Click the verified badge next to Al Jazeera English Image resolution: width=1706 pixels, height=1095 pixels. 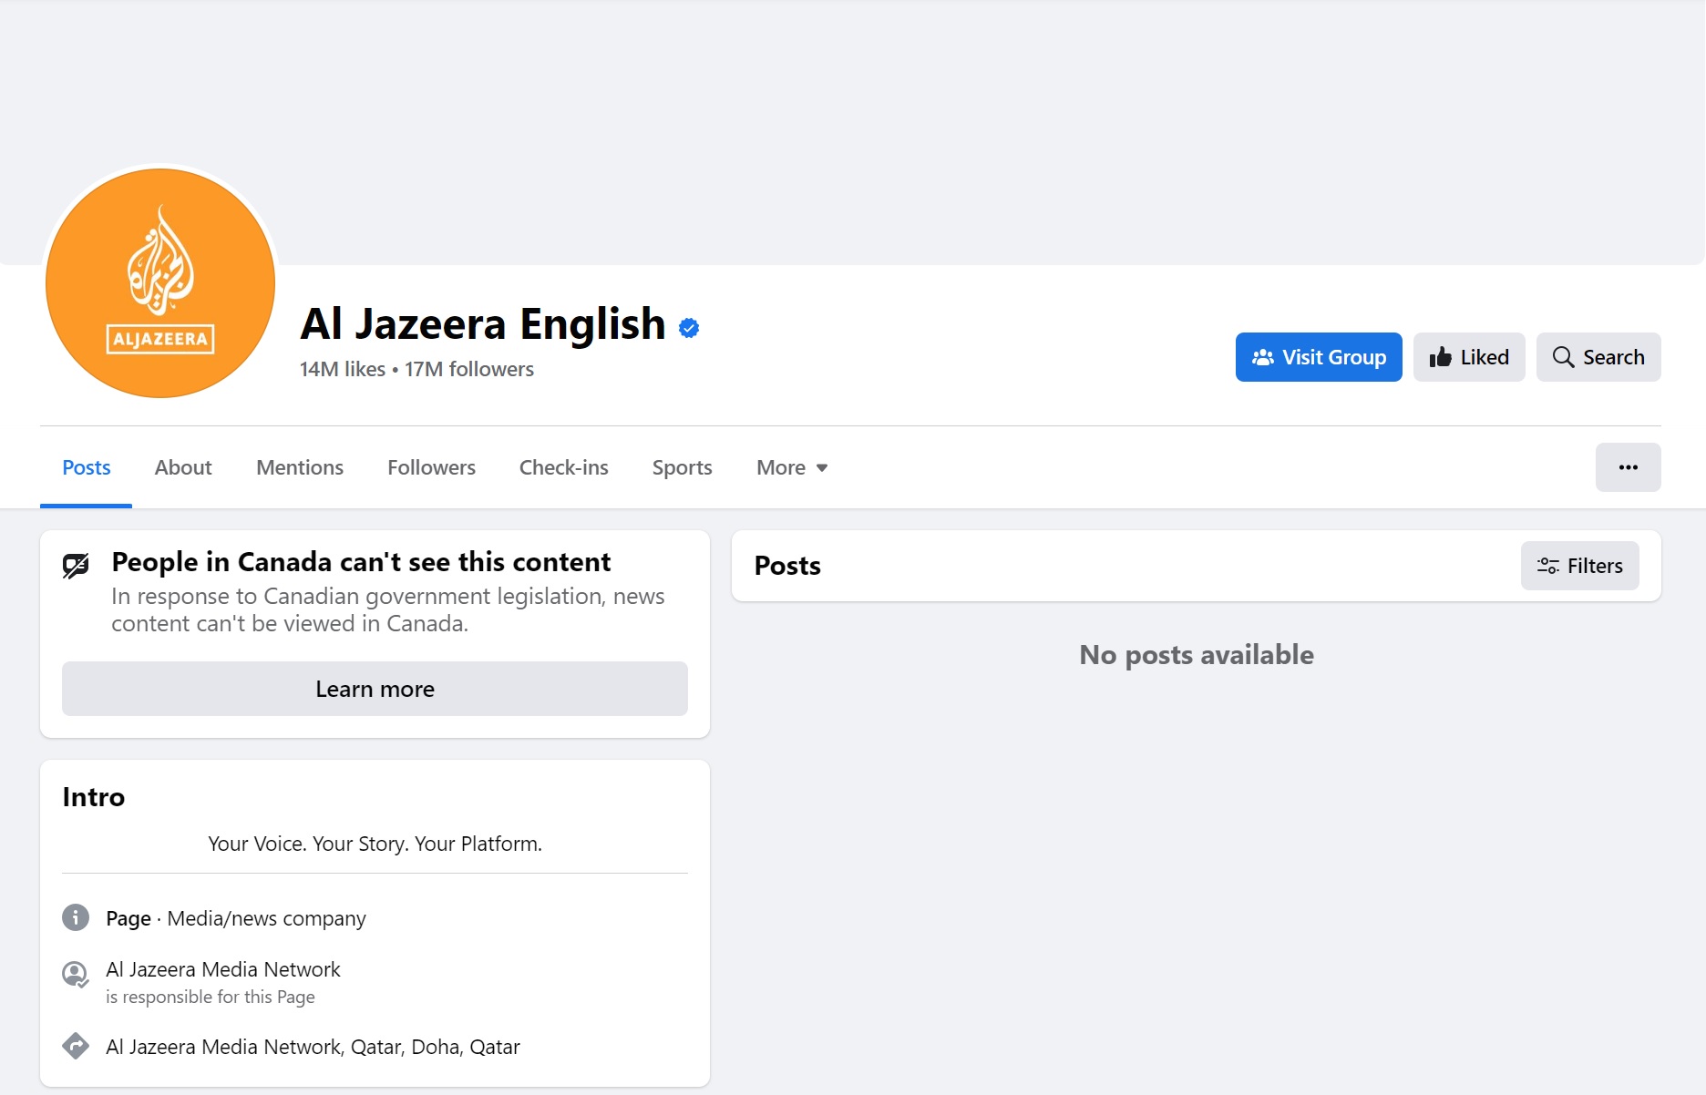[689, 327]
